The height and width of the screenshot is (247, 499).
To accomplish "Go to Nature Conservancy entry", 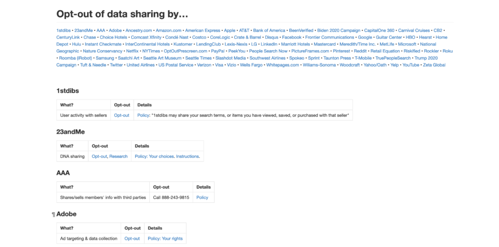I will pos(102,51).
